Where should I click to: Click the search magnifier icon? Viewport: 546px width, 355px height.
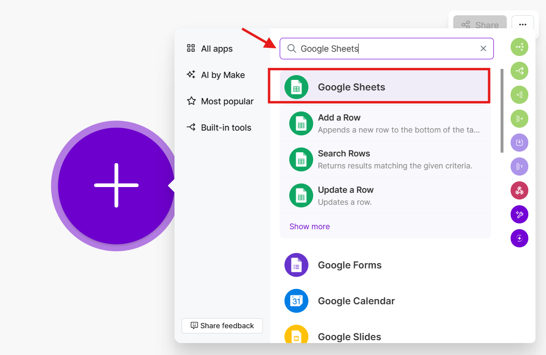pyautogui.click(x=292, y=48)
